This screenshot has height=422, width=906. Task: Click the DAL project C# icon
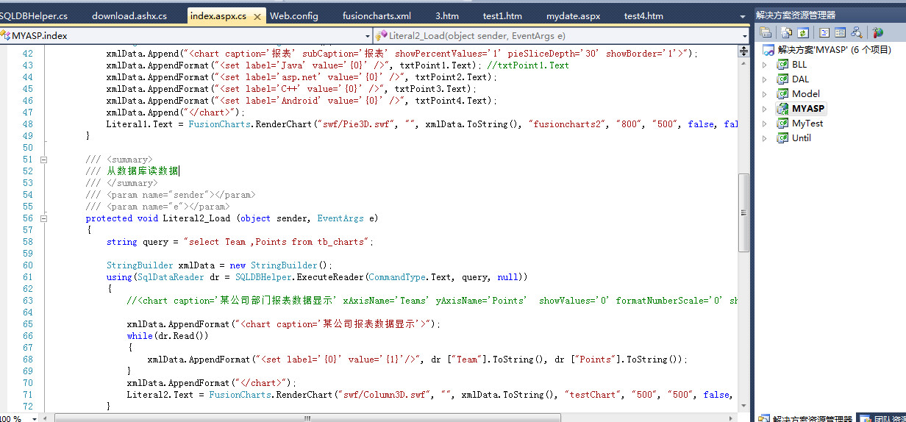tap(783, 79)
